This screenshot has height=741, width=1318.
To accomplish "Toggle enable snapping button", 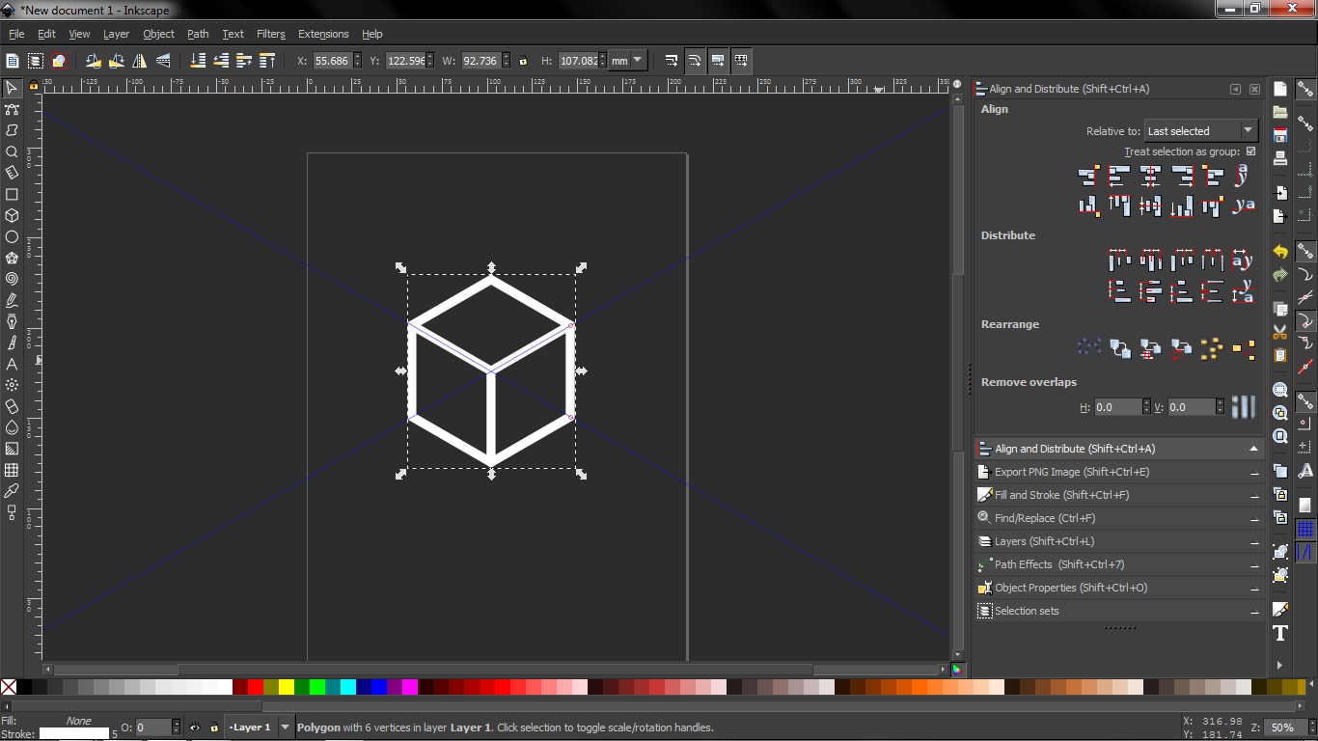I will (x=1304, y=90).
